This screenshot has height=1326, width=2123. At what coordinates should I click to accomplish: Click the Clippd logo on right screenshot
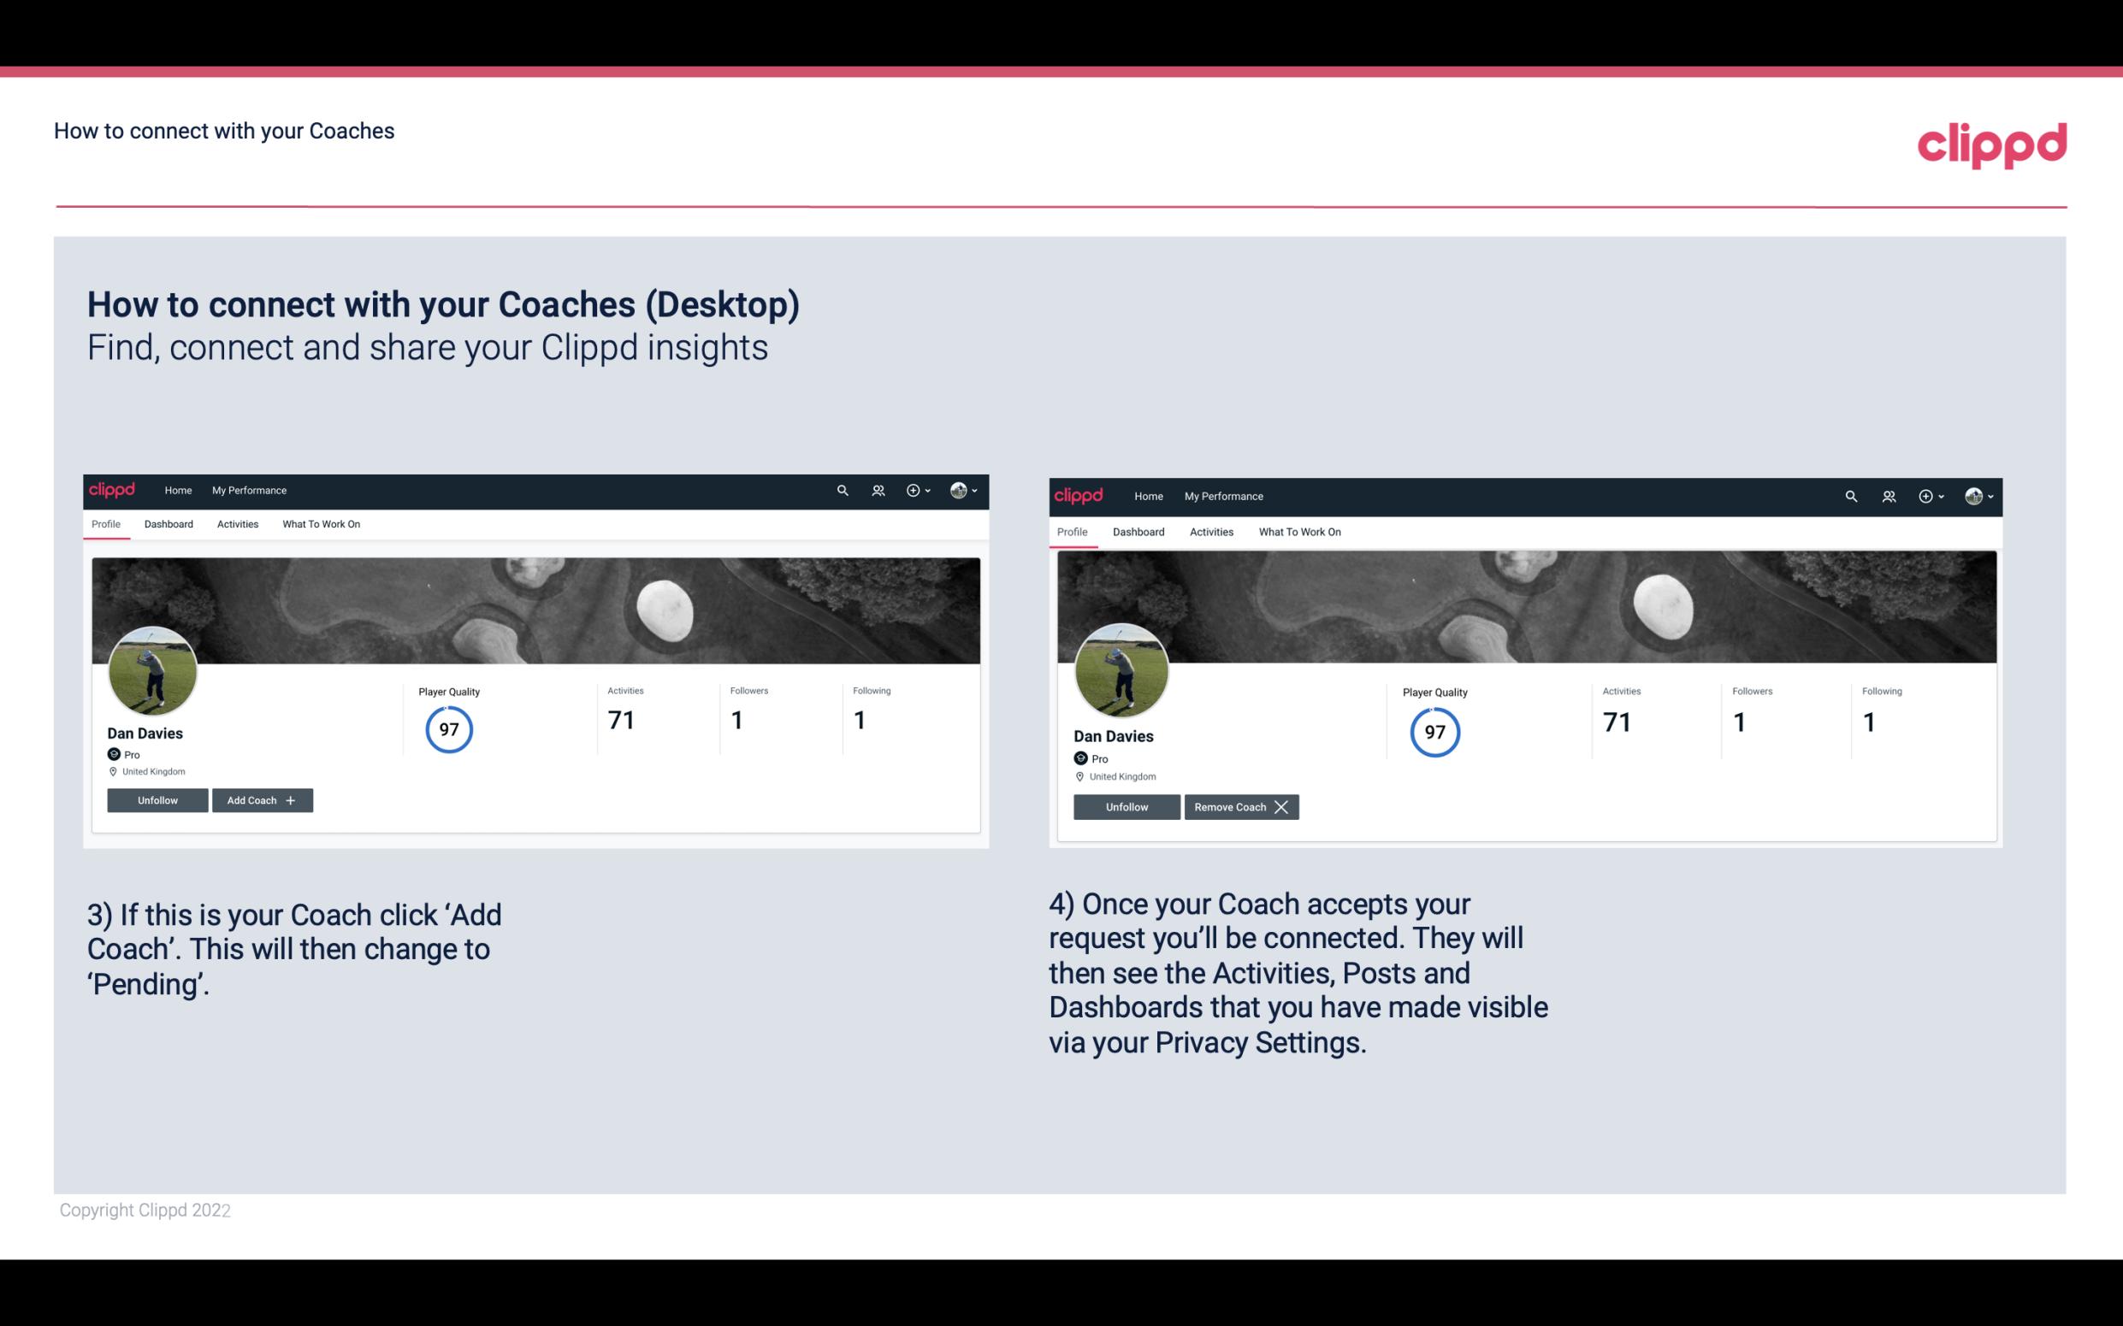1080,495
